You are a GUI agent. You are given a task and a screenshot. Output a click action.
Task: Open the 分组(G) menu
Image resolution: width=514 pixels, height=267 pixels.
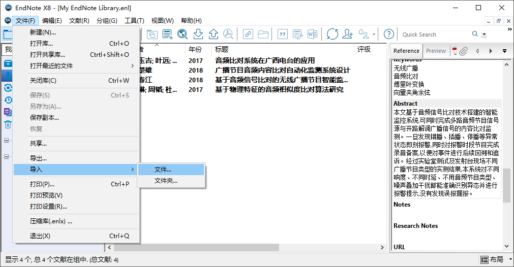107,21
